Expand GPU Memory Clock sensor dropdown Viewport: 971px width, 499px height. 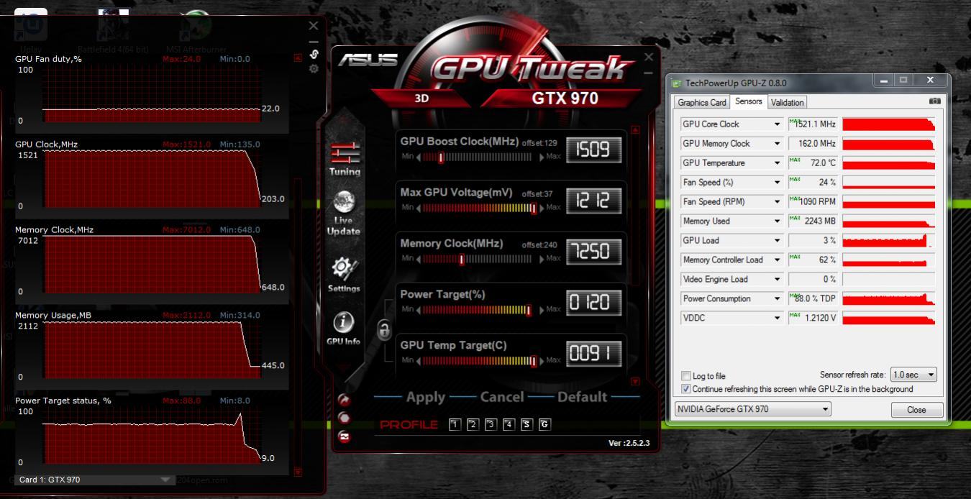[x=777, y=144]
